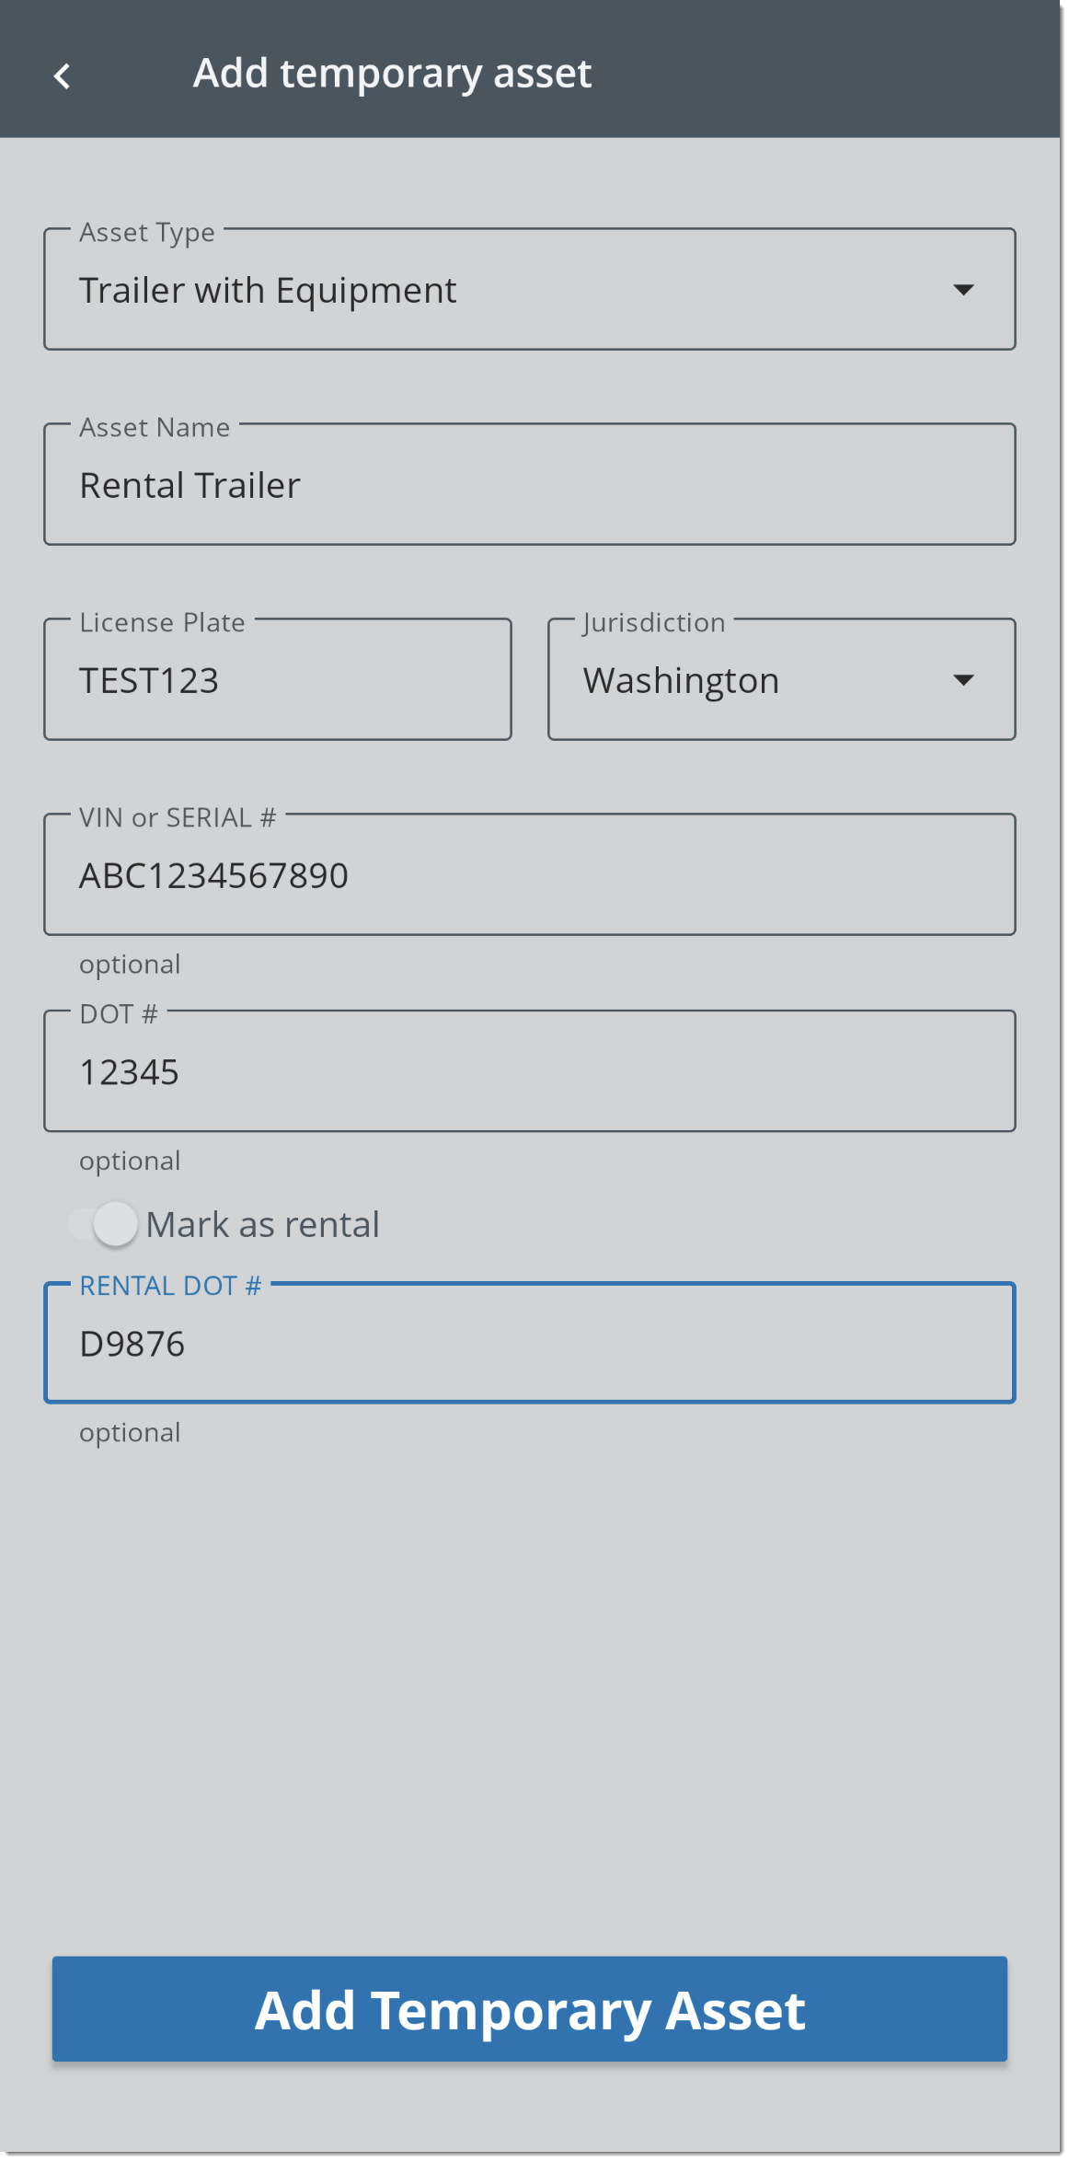The width and height of the screenshot is (1069, 2161).
Task: Focus the DOT # field showing 12345
Action: tap(529, 1070)
